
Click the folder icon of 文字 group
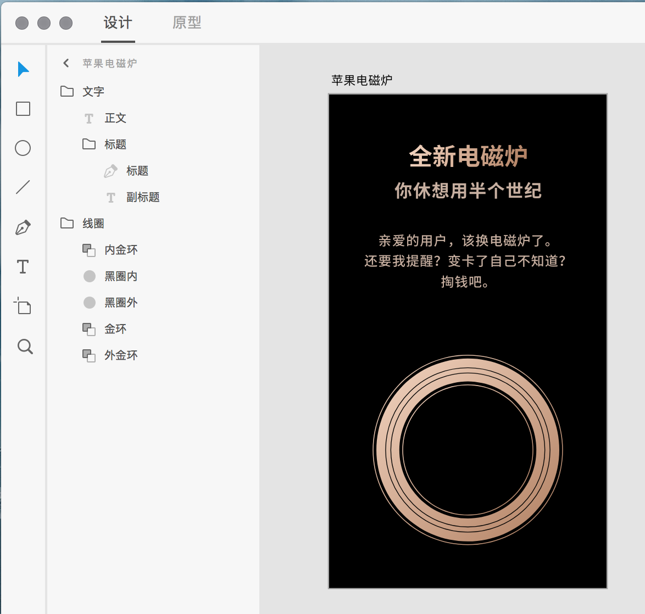coord(67,91)
